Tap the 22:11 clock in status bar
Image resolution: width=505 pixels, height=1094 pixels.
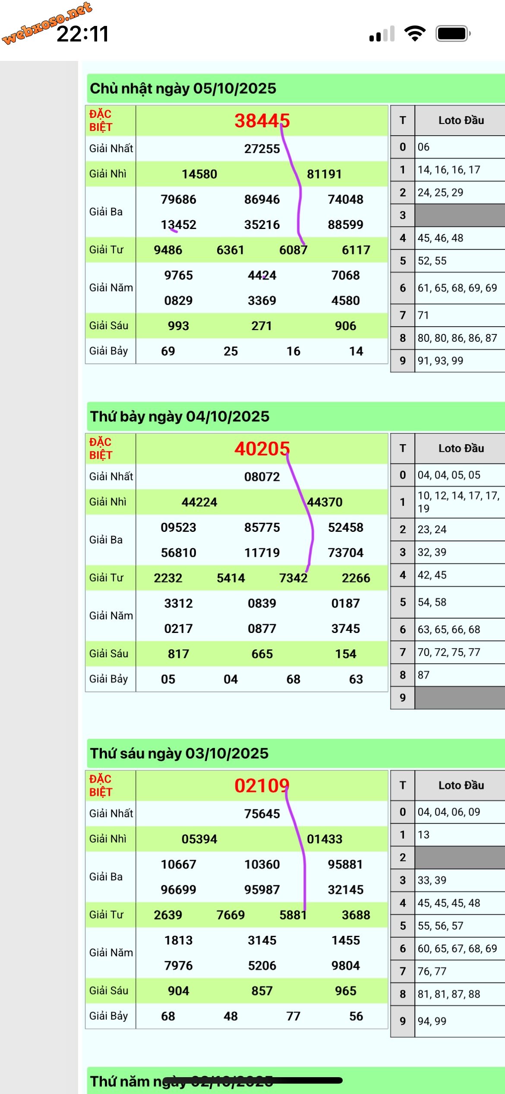pyautogui.click(x=82, y=34)
